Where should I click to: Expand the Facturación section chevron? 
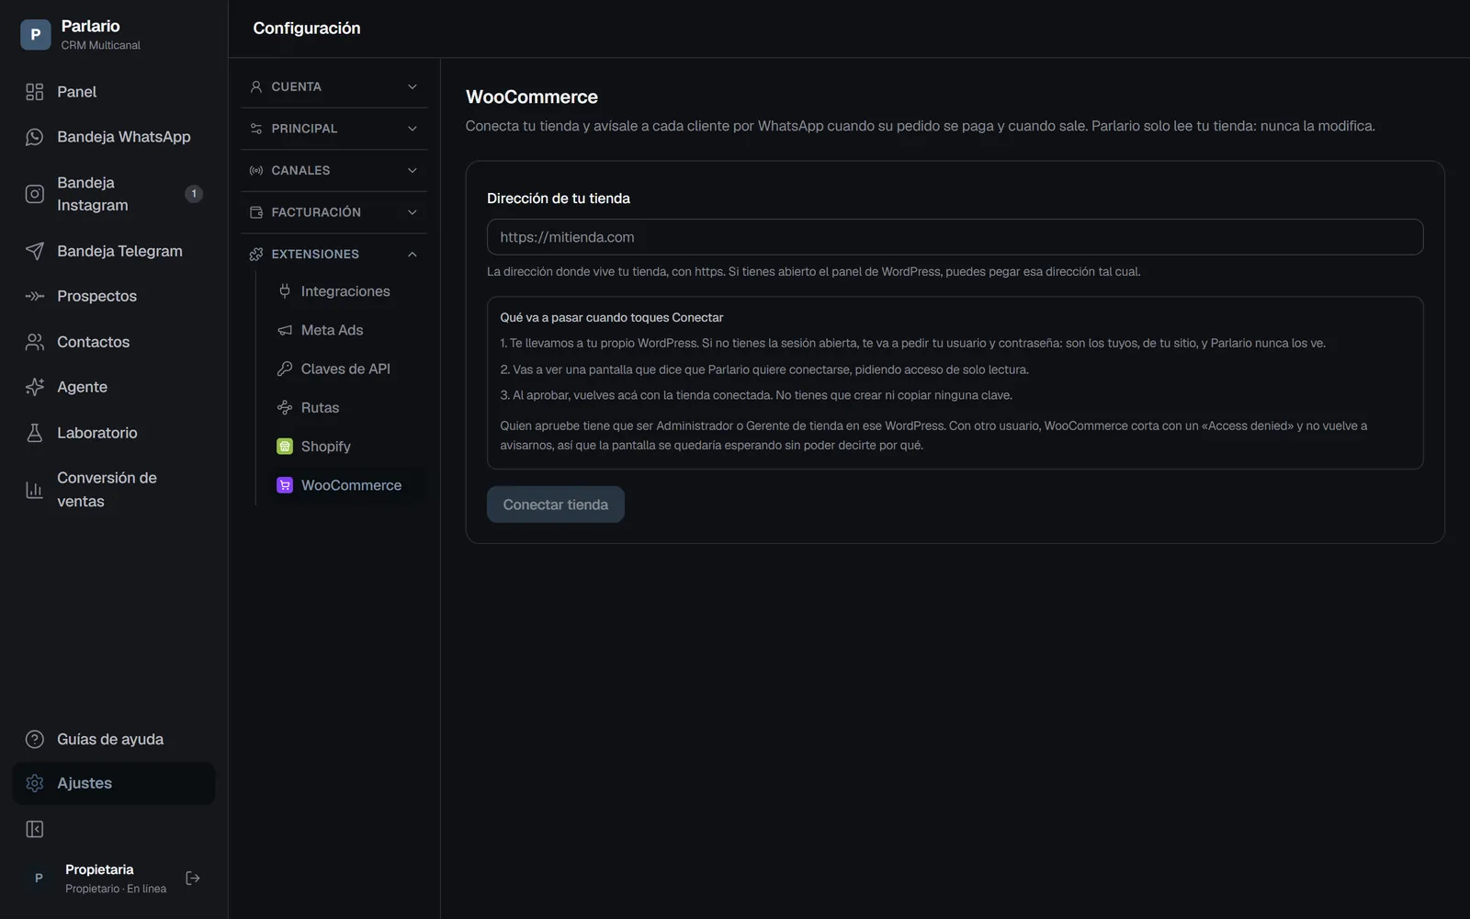[x=413, y=212]
